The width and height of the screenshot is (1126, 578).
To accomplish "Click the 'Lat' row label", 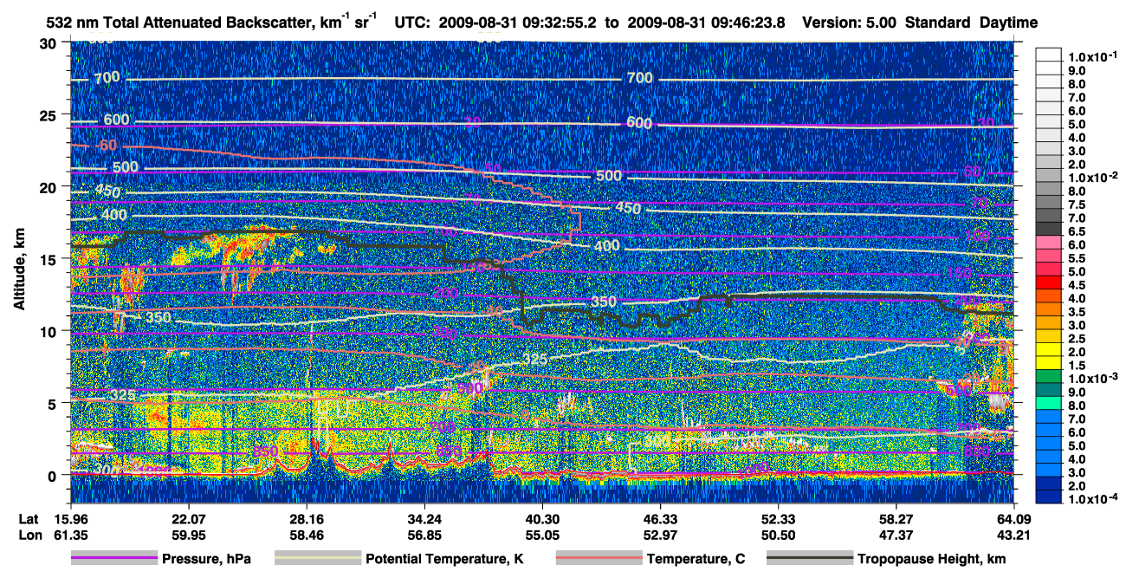I will pos(29,518).
